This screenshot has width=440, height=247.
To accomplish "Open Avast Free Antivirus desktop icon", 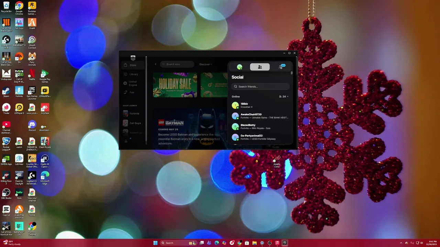I will (19, 212).
